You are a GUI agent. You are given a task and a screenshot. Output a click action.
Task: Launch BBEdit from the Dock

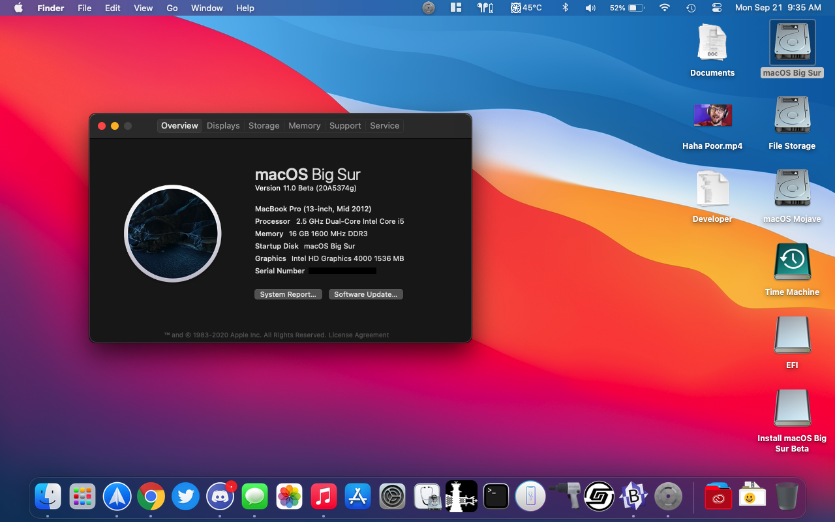633,497
